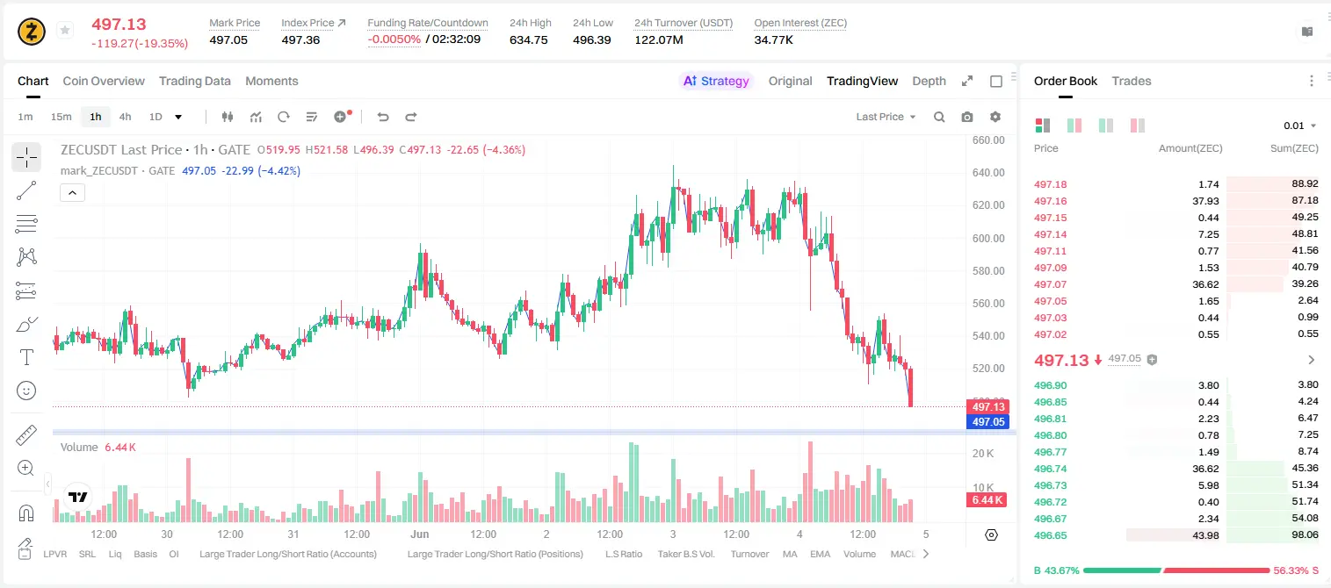
Task: Open the Coin Overview tab
Action: tap(104, 81)
